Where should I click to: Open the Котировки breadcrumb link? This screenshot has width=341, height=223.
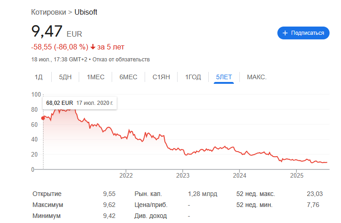click(49, 12)
